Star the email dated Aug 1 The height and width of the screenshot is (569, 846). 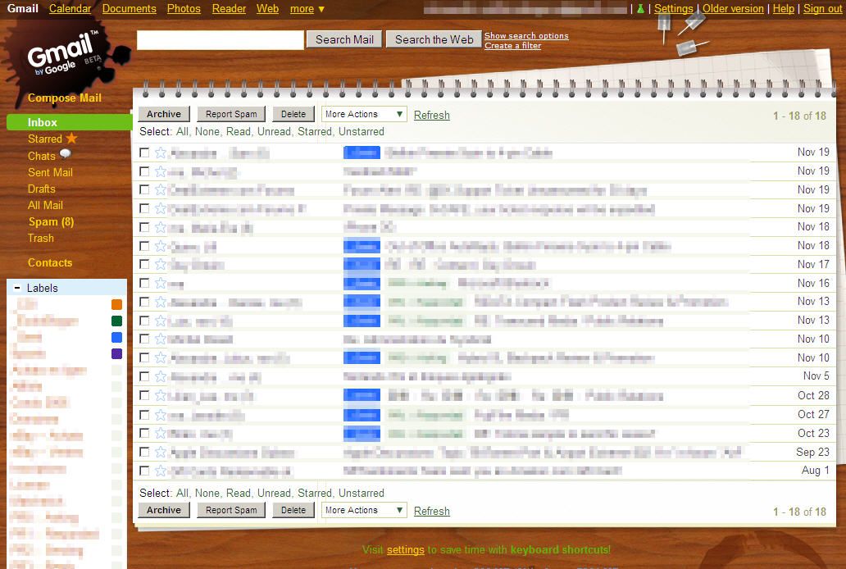[x=160, y=471]
